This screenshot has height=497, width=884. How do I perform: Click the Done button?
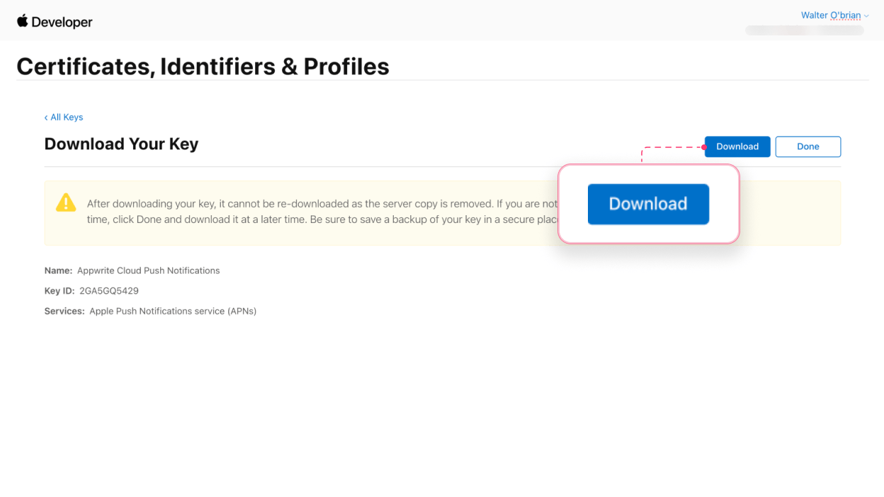[807, 147]
